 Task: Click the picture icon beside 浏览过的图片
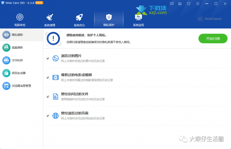[x=56, y=58]
